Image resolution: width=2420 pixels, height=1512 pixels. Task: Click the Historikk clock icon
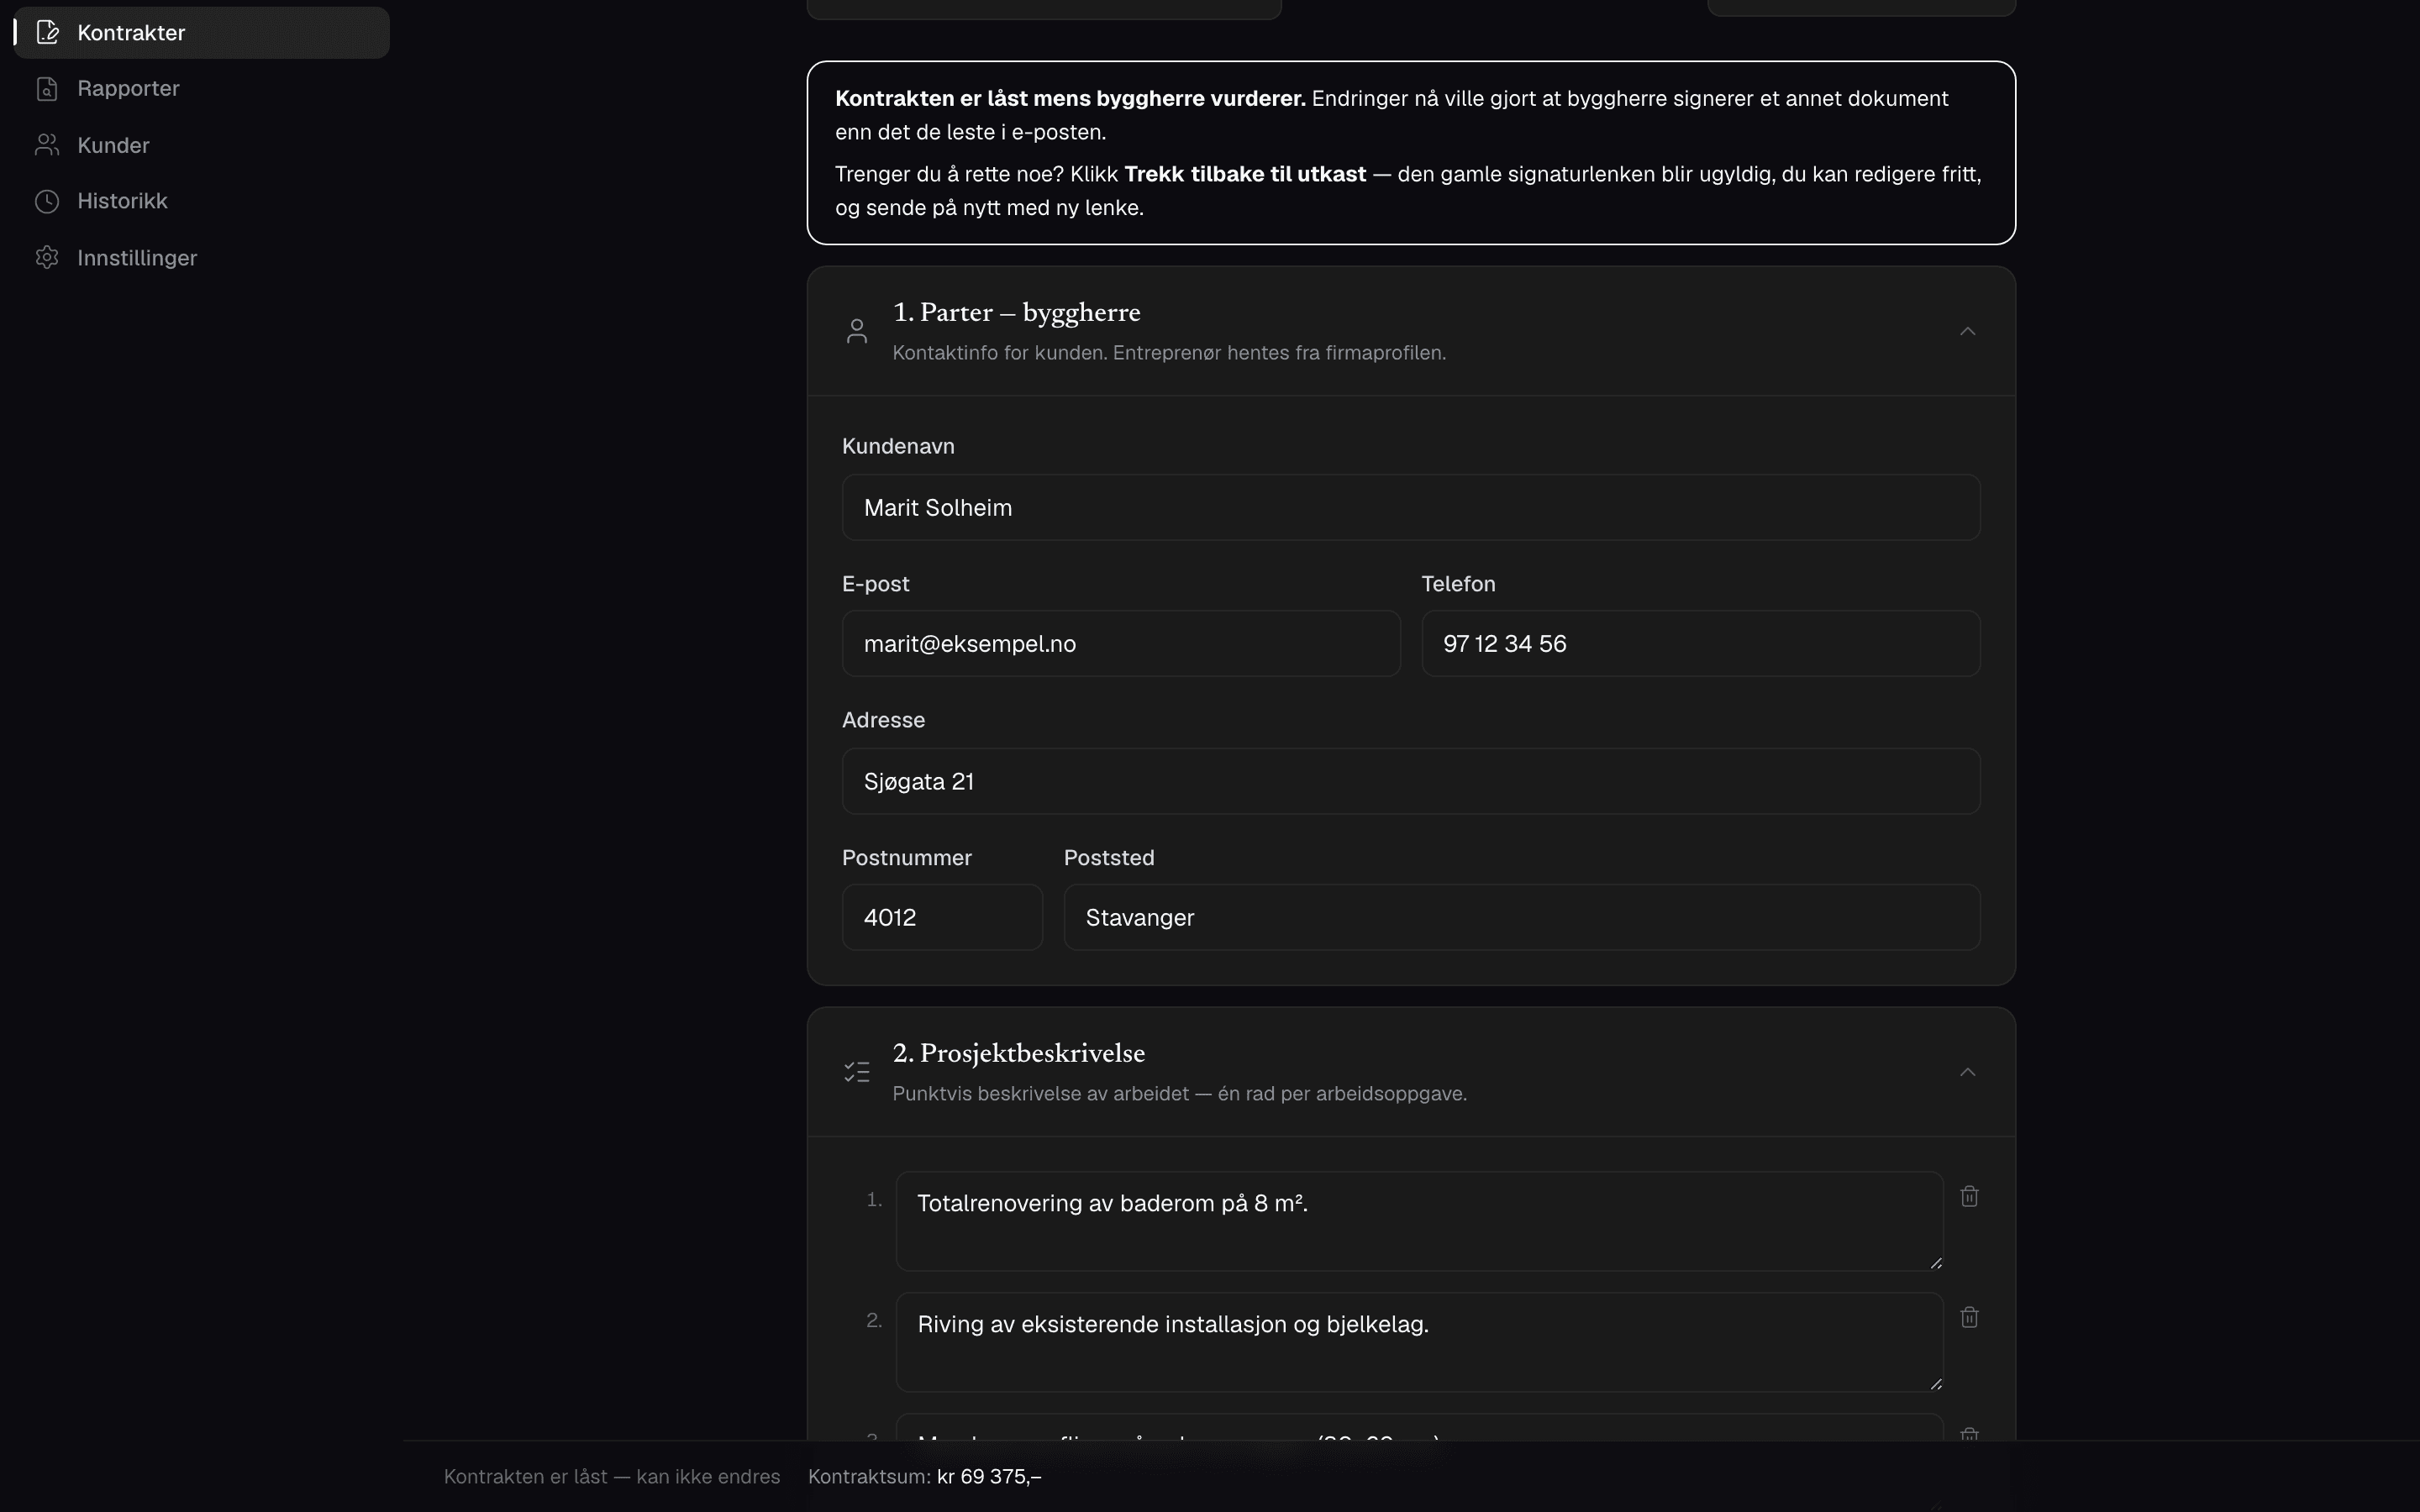tap(47, 201)
